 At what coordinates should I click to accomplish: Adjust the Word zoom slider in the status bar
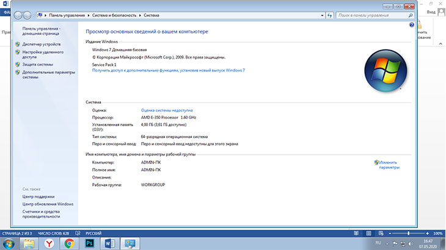pyautogui.click(x=409, y=234)
